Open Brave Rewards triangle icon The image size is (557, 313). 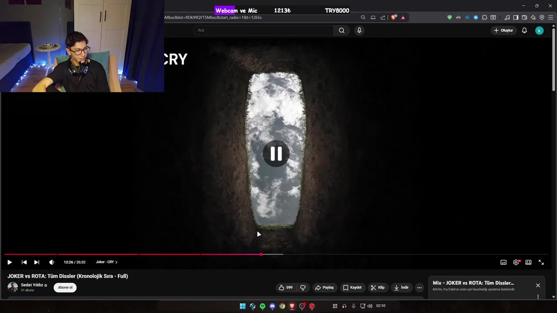pos(403,17)
